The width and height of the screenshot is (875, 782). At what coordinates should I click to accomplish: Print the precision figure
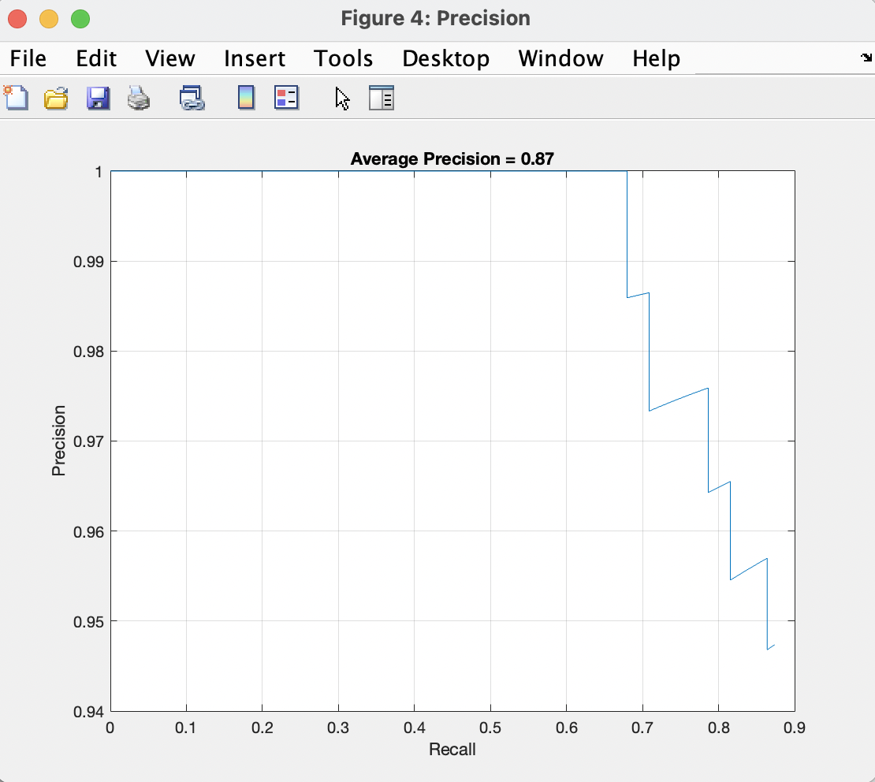139,98
